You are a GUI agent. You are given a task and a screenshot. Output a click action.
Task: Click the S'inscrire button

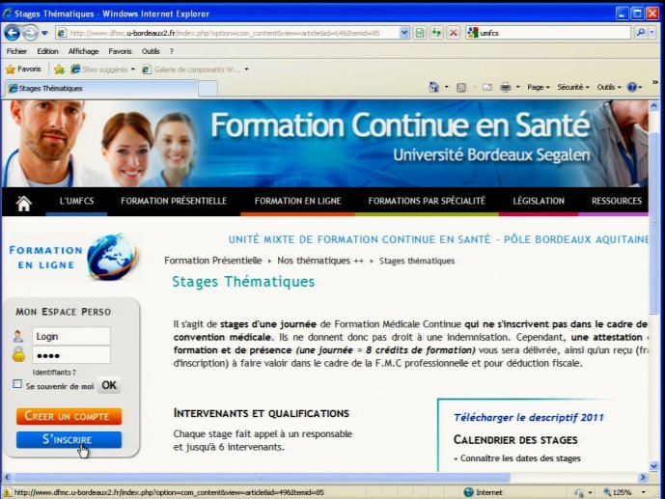click(69, 440)
